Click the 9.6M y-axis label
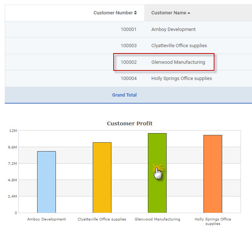 coord(13,147)
